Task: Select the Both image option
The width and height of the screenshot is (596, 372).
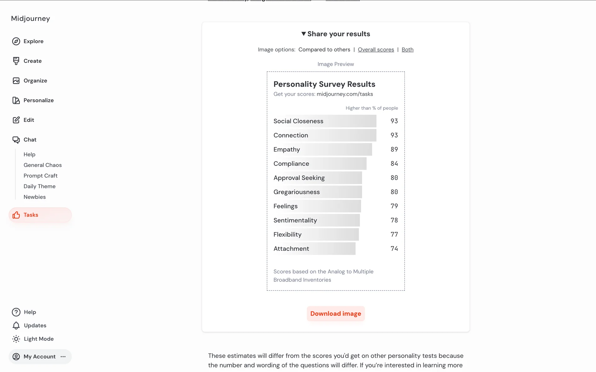Action: coord(407,50)
